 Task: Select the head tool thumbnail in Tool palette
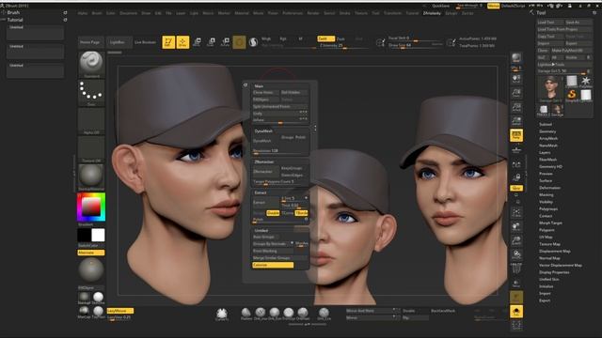point(550,87)
